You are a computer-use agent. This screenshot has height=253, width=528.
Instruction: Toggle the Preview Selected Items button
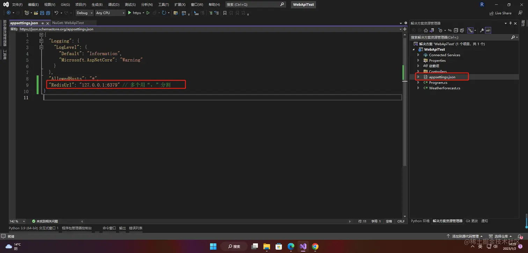(x=488, y=30)
